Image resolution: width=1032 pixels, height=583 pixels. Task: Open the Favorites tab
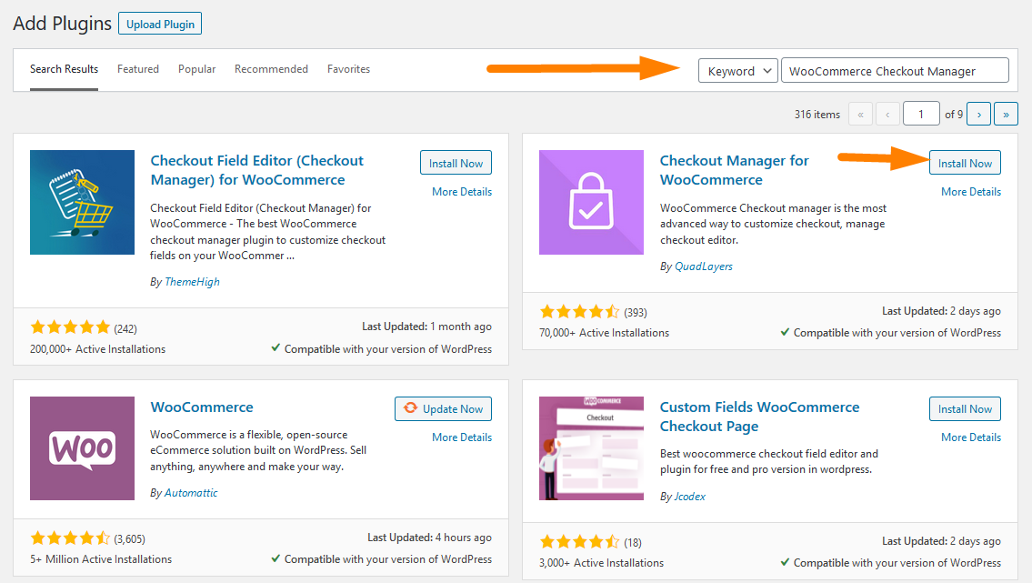[x=349, y=69]
